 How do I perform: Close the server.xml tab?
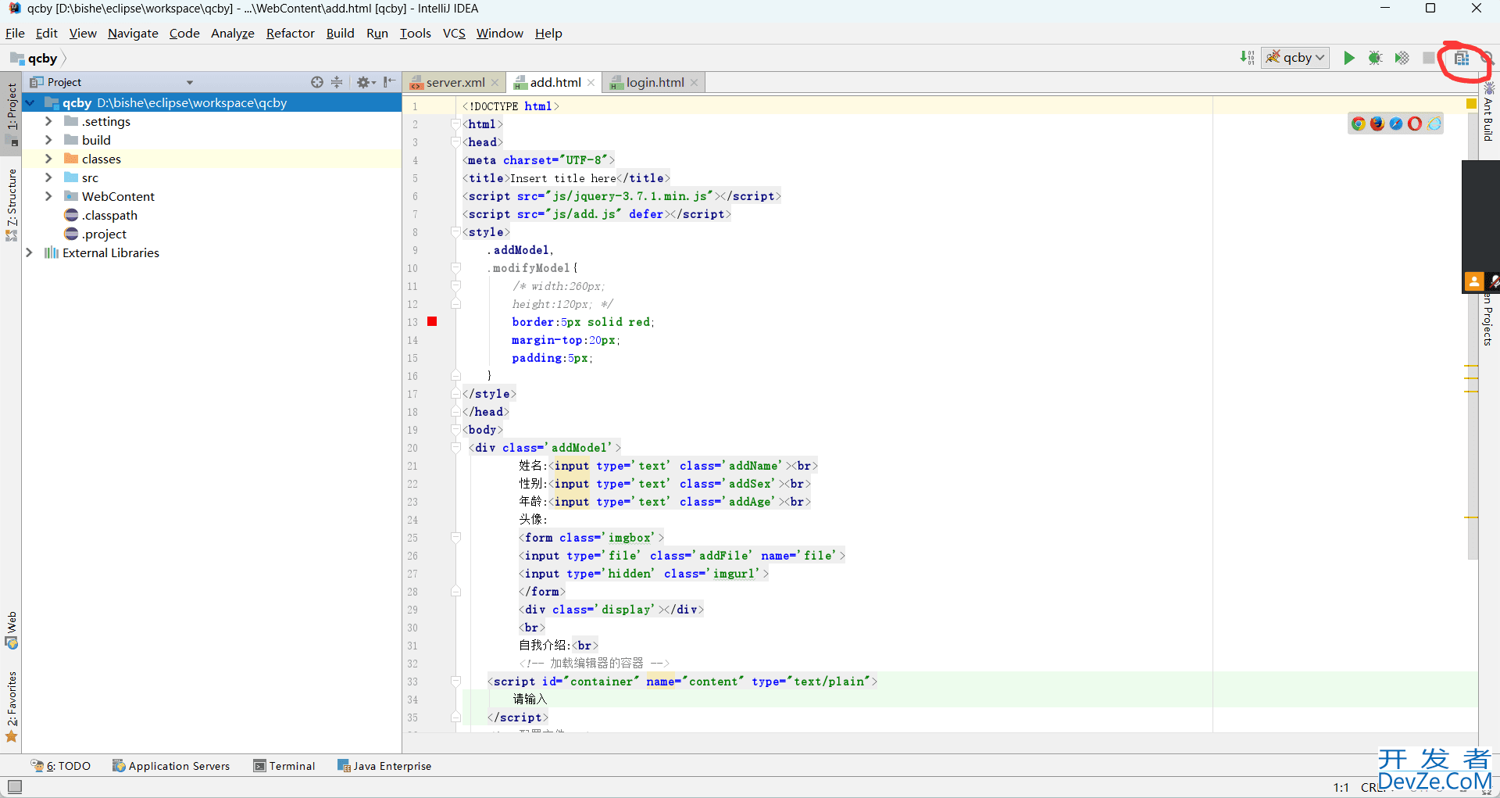pos(495,83)
